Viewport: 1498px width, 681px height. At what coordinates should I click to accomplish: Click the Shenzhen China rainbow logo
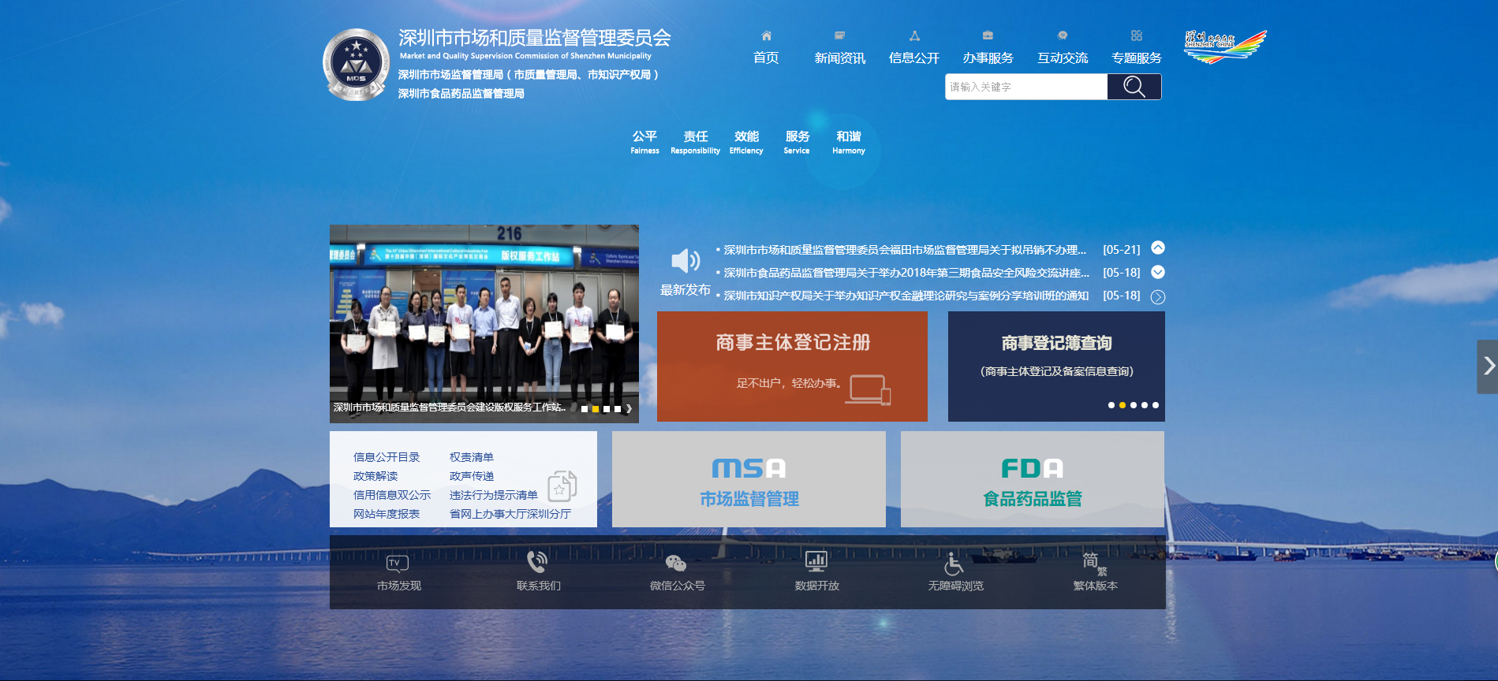click(1225, 47)
